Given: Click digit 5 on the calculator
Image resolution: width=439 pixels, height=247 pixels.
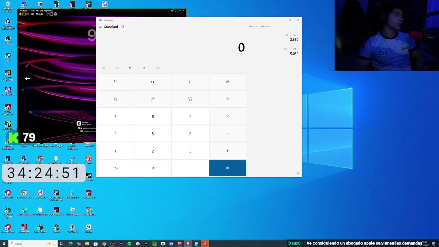Looking at the screenshot, I should pos(153,133).
